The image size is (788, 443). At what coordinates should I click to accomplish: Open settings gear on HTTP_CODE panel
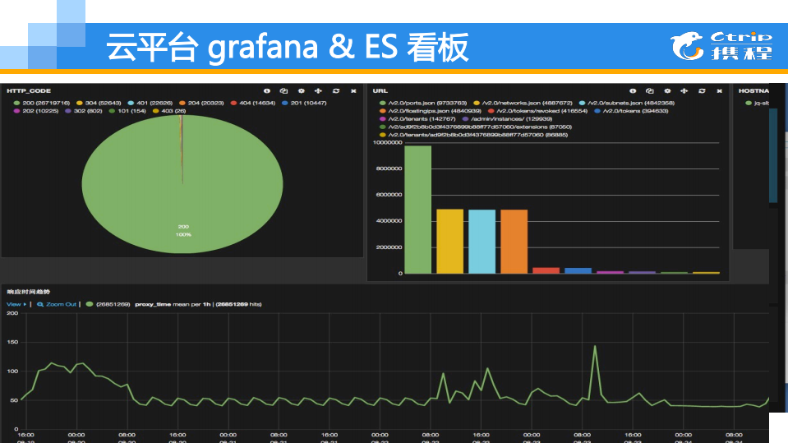pyautogui.click(x=301, y=90)
